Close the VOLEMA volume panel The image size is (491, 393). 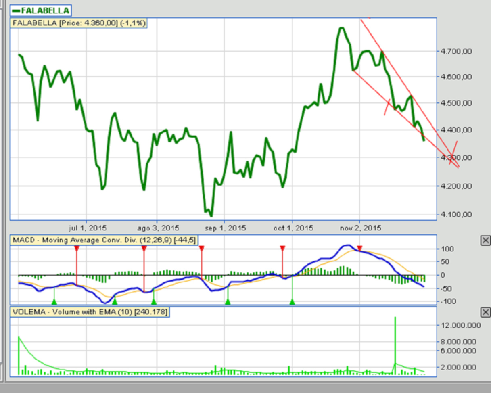(485, 312)
